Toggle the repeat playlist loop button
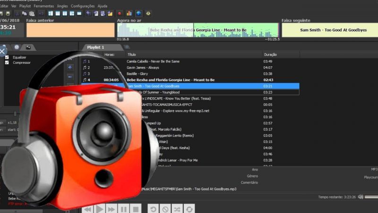This screenshot has height=213, width=378. click(189, 209)
